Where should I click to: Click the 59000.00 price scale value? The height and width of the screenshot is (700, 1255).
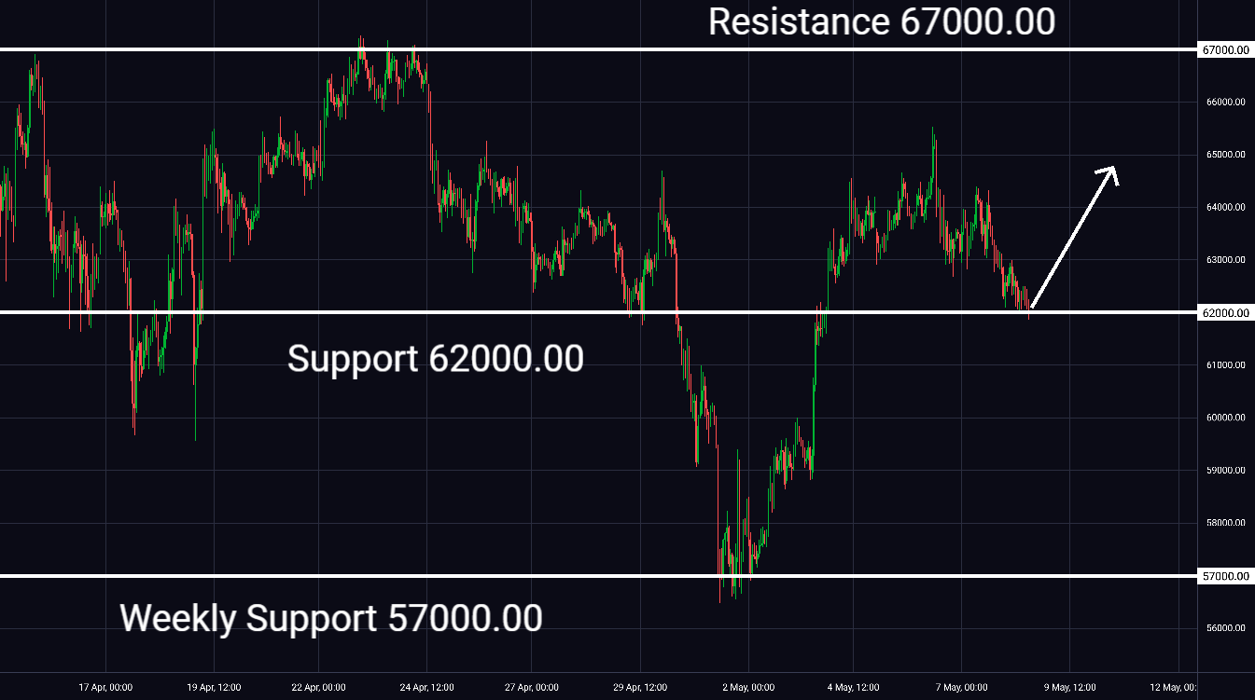tap(1226, 471)
